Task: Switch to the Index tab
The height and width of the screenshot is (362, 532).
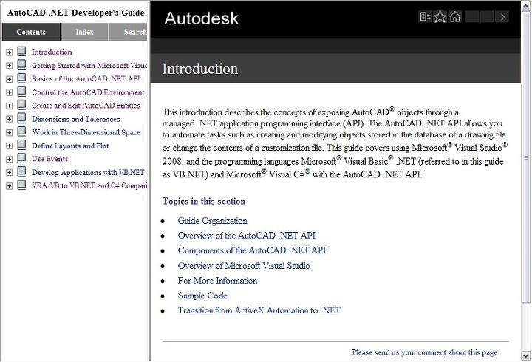Action: coord(84,32)
